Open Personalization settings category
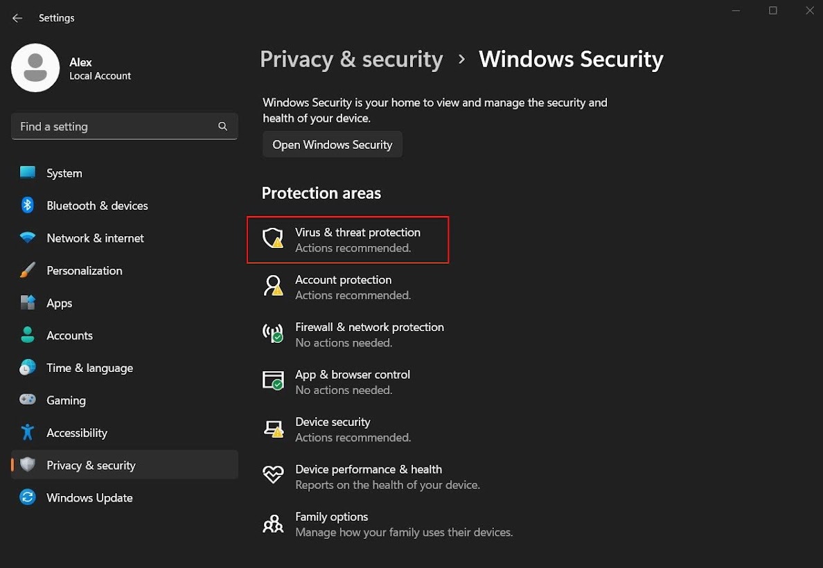The image size is (823, 568). pyautogui.click(x=84, y=271)
